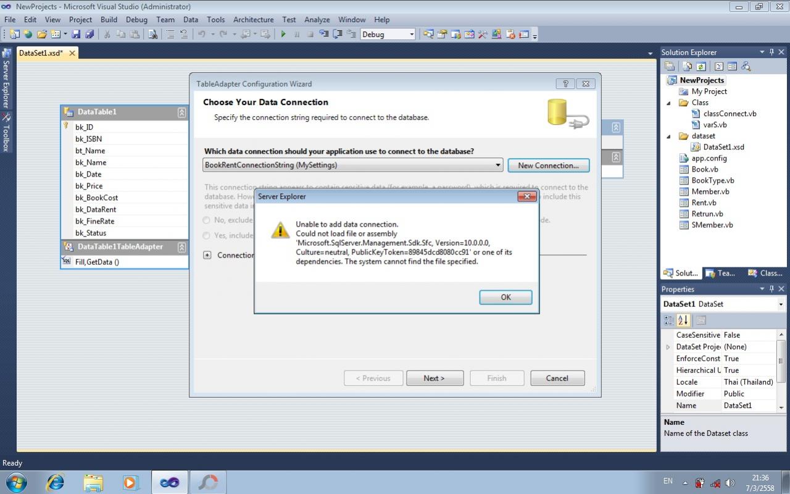Click the Step Into toolbar icon
Screen dimensions: 790x494
pos(325,35)
